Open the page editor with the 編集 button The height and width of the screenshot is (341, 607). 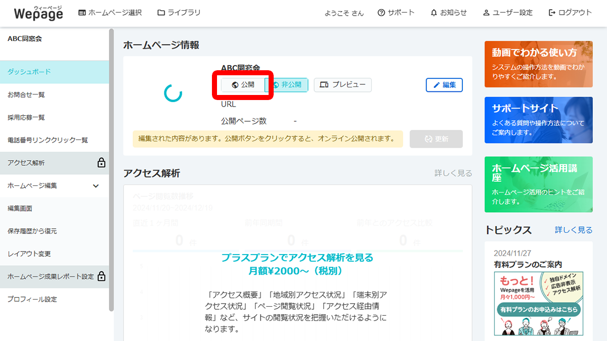pyautogui.click(x=444, y=85)
